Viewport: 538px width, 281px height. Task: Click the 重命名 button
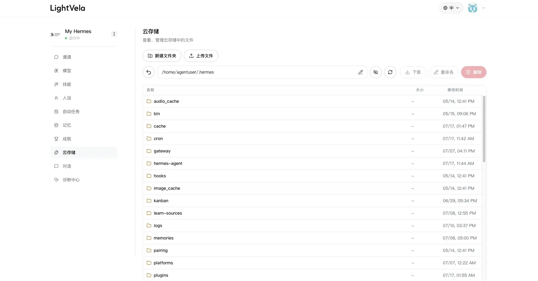point(444,72)
